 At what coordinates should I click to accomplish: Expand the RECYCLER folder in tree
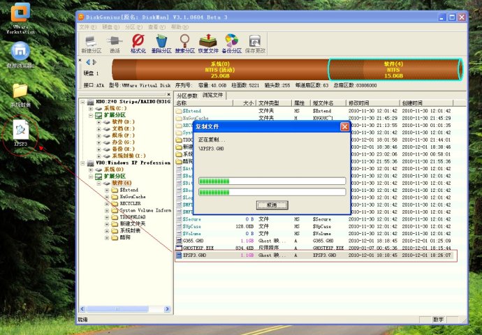107,204
